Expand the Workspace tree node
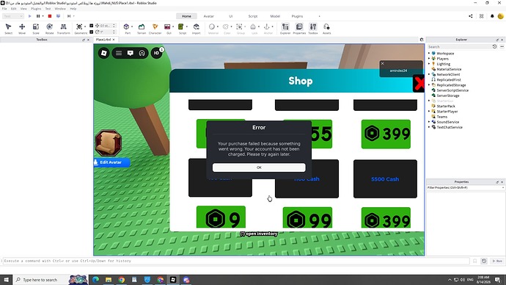 (429, 54)
